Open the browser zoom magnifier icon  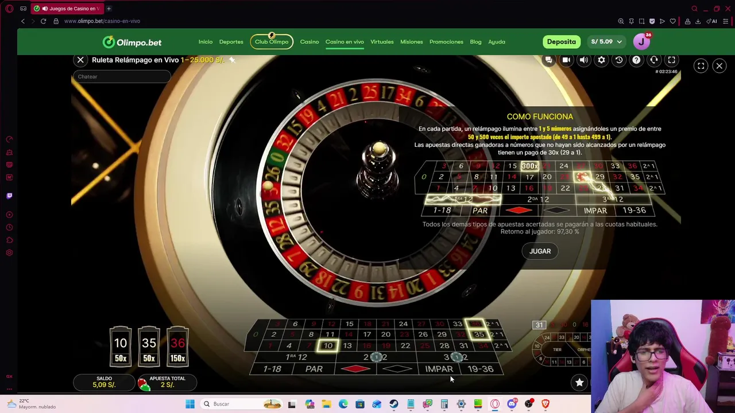point(621,21)
